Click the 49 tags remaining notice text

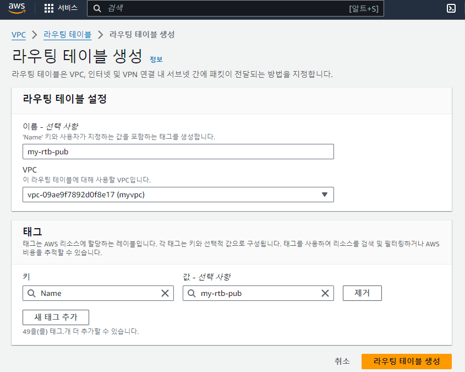pyautogui.click(x=81, y=331)
